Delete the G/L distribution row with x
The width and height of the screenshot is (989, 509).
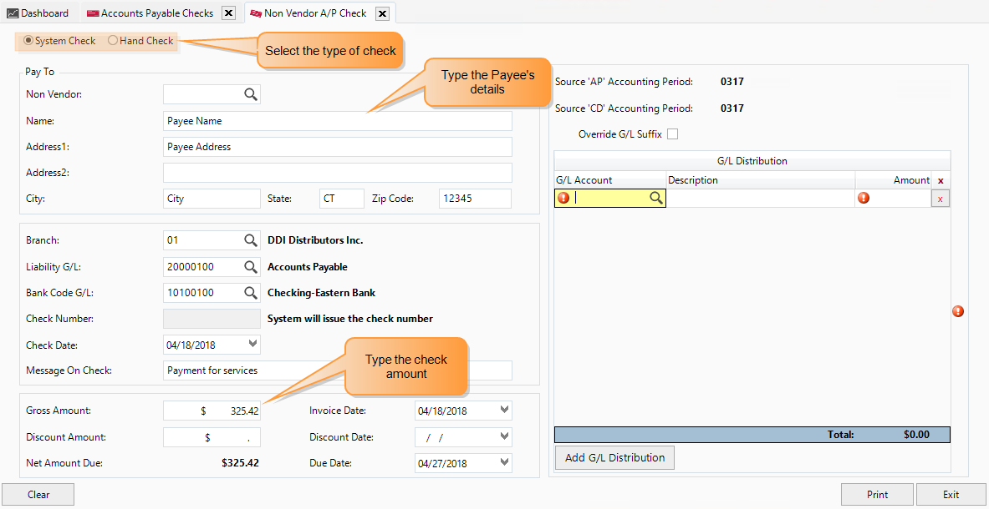pos(940,199)
